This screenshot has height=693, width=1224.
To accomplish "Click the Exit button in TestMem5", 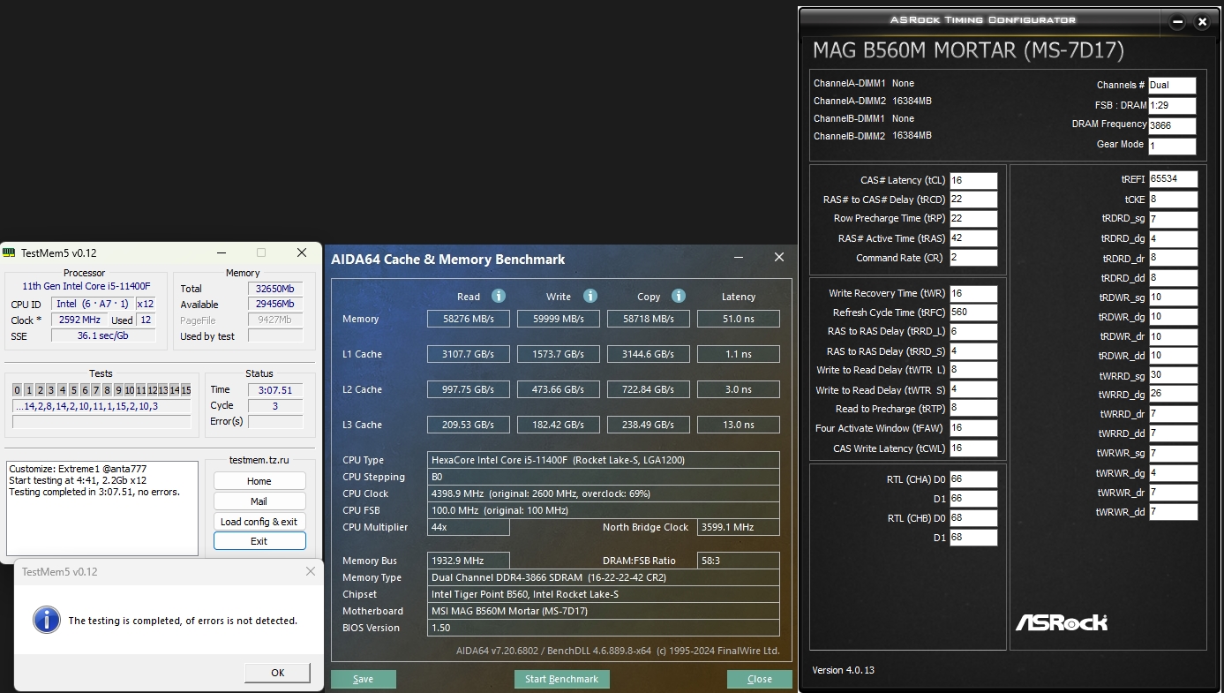I will click(259, 541).
